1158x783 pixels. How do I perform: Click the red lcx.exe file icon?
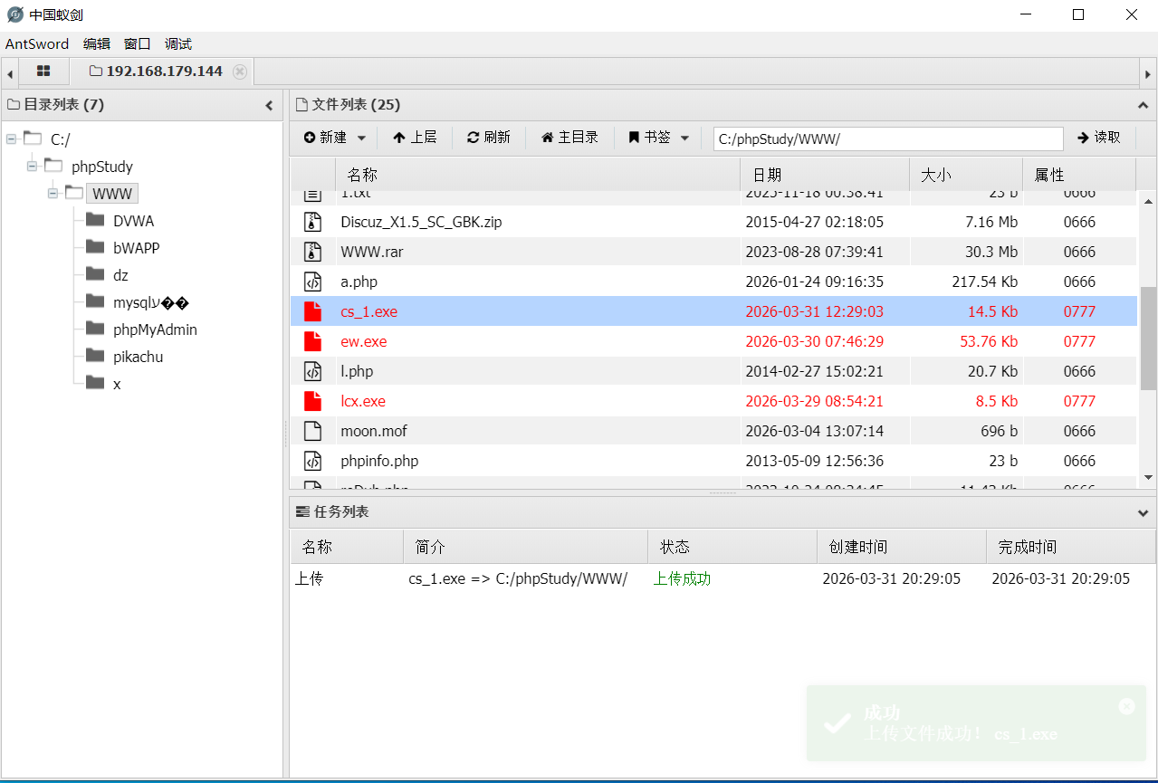312,401
